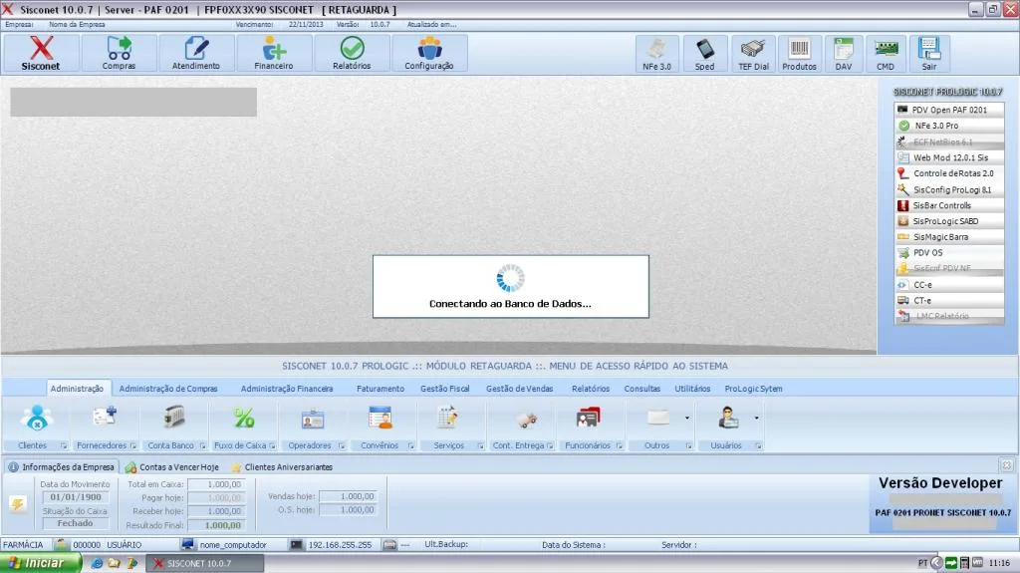Click the Sair exit button
The width and height of the screenshot is (1020, 573).
(x=929, y=54)
